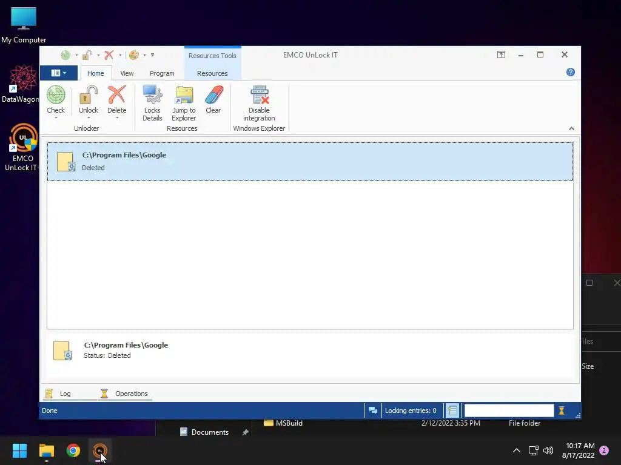Viewport: 621px width, 465px height.
Task: Show hidden system tray icons
Action: pos(517,450)
